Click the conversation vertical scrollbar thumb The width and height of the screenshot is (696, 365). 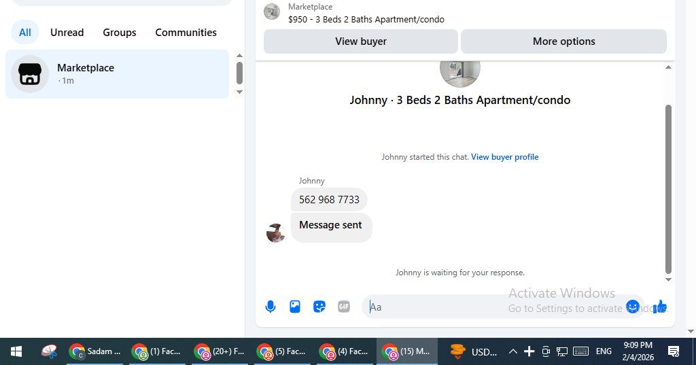click(x=668, y=189)
